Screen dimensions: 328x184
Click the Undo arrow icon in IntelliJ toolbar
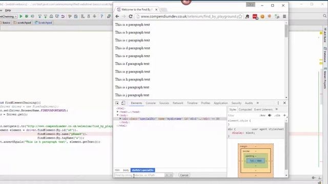[x=63, y=16]
